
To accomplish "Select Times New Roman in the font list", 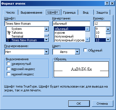I will point(25,40).
